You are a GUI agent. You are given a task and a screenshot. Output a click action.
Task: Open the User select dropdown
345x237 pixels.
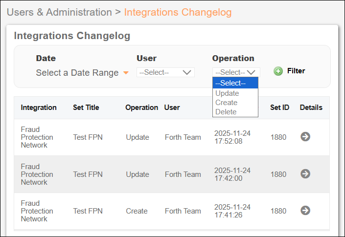(x=165, y=72)
